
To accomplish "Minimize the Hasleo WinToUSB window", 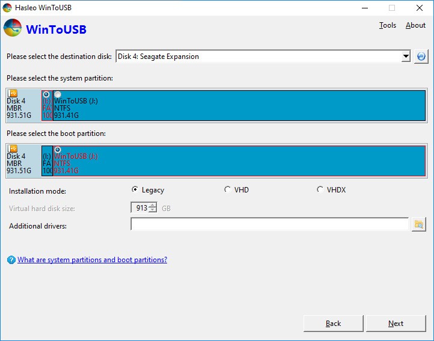I will (365, 8).
